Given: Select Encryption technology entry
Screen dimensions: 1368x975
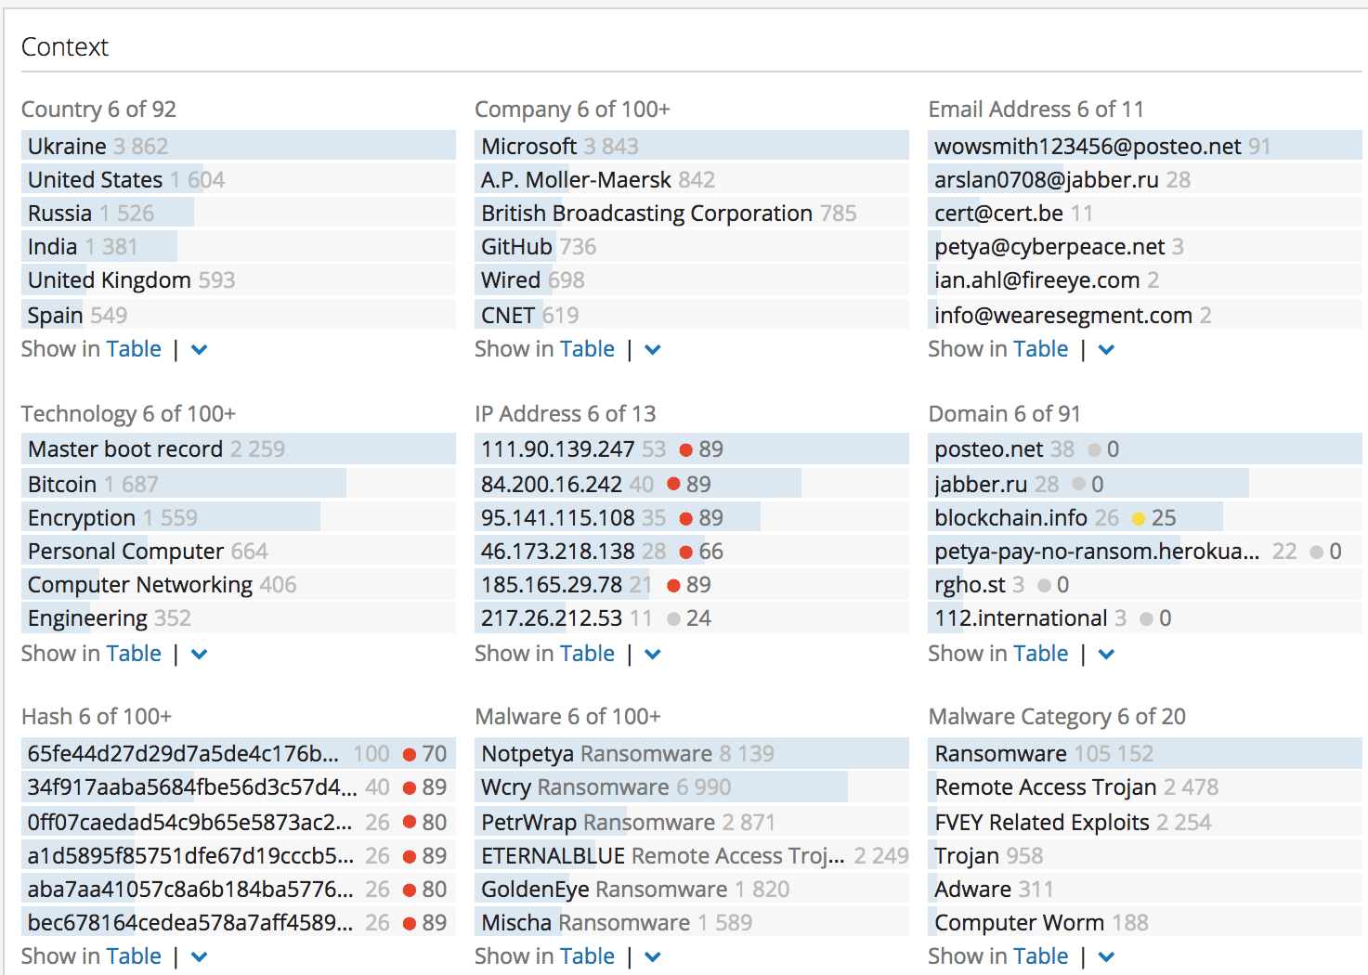Looking at the screenshot, I should [x=239, y=517].
